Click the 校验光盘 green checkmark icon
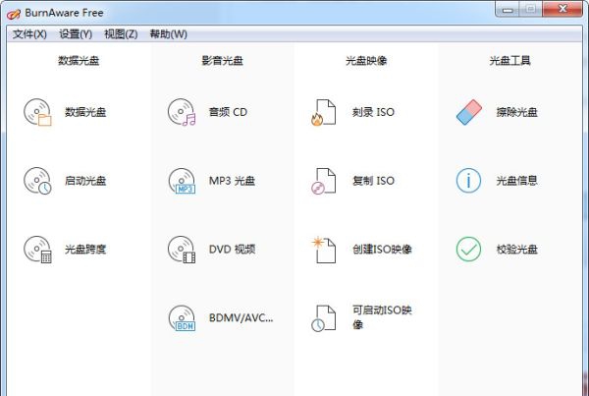589x396 pixels. click(468, 249)
